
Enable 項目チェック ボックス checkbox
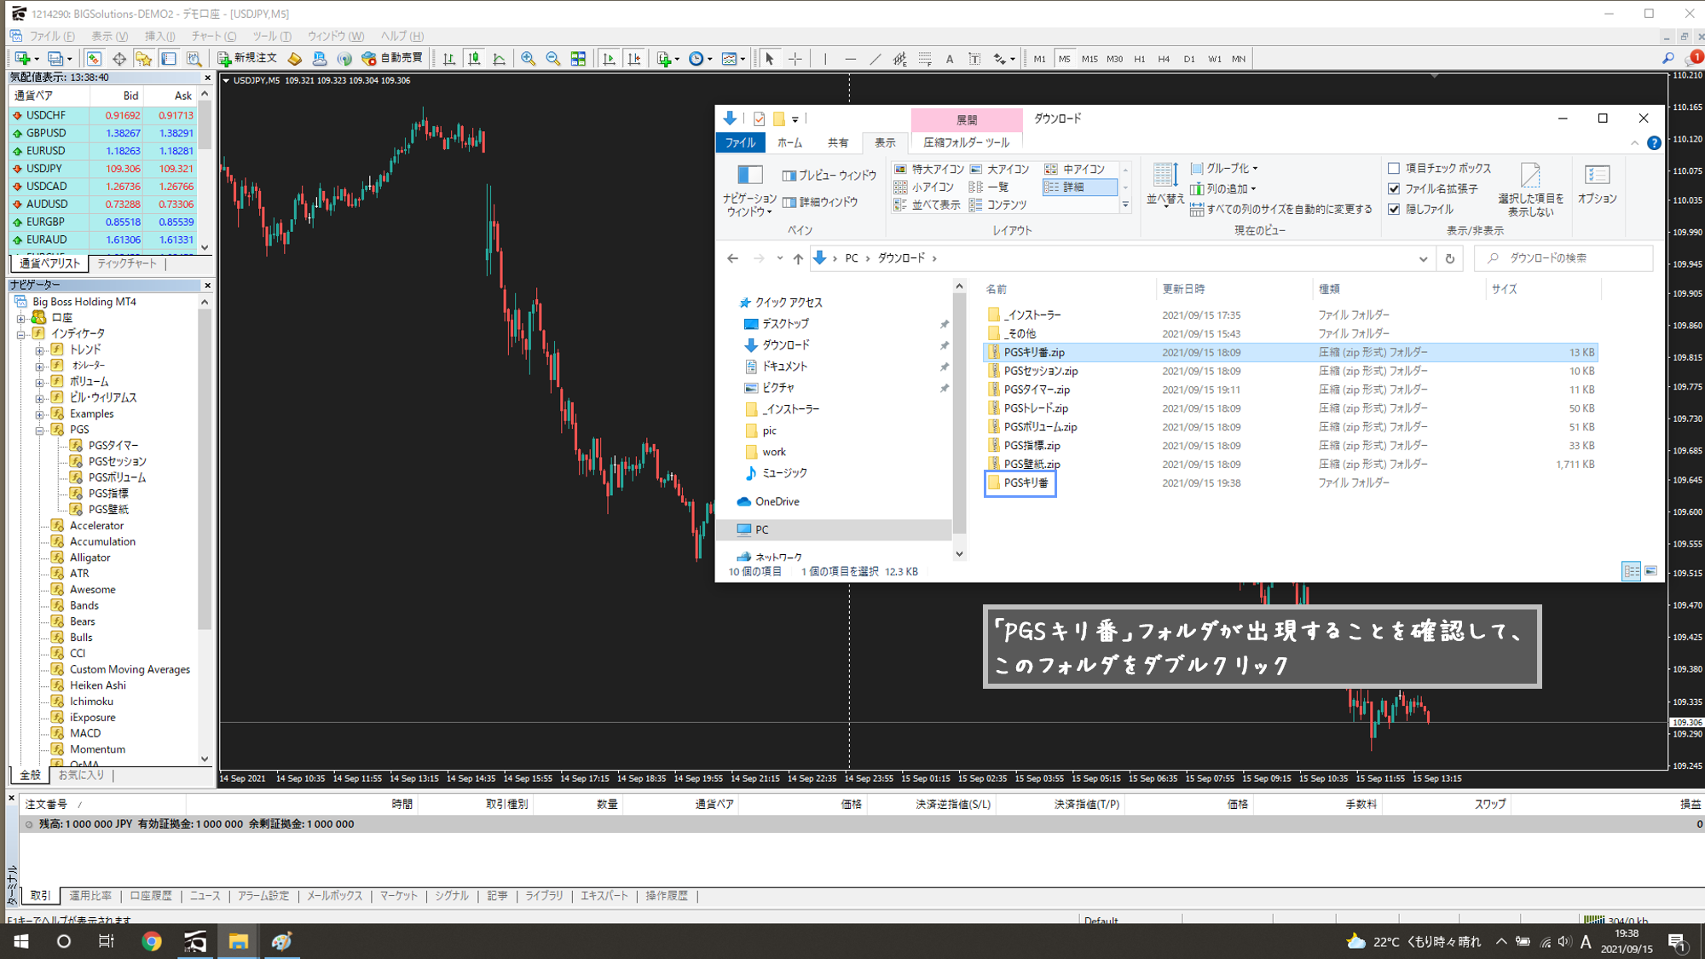[x=1394, y=168]
